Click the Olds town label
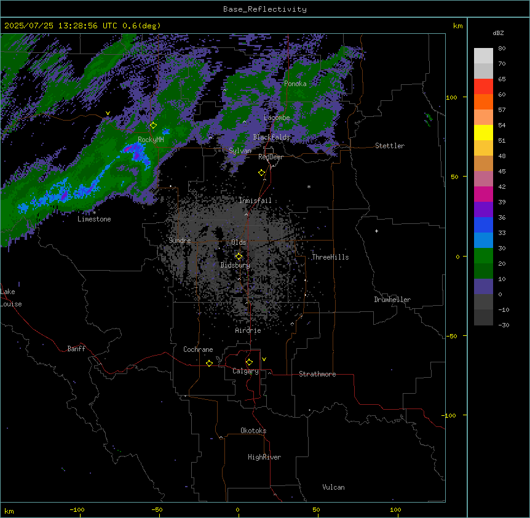Viewport: 530px width, 518px height. click(239, 242)
